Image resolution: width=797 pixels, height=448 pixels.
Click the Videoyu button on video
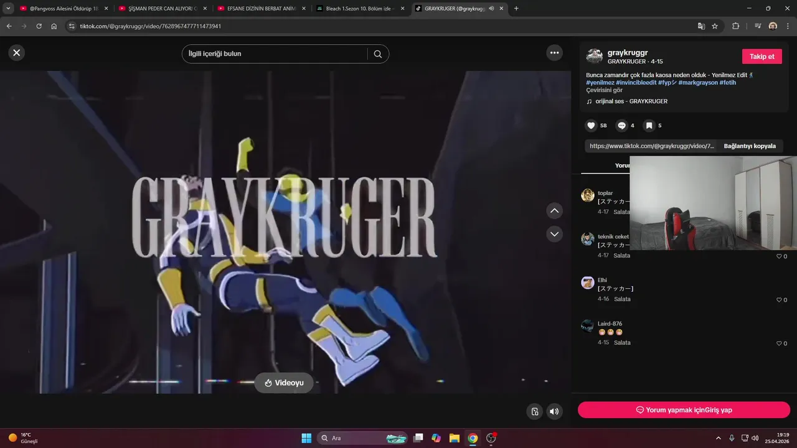point(284,383)
